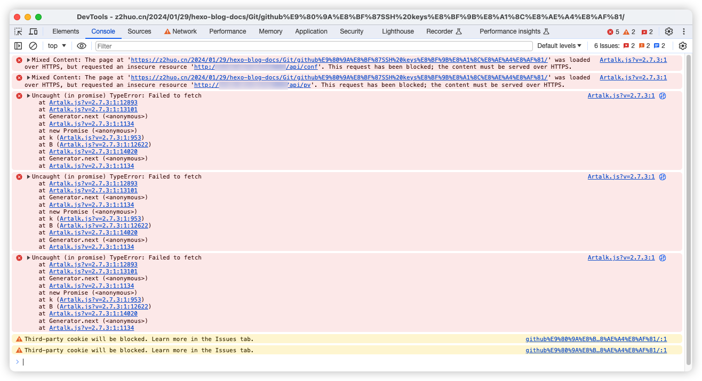Open console settings gear beside Issues
702x381 pixels.
point(682,46)
